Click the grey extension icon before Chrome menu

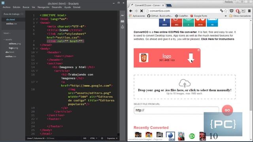pyautogui.click(x=244, y=11)
